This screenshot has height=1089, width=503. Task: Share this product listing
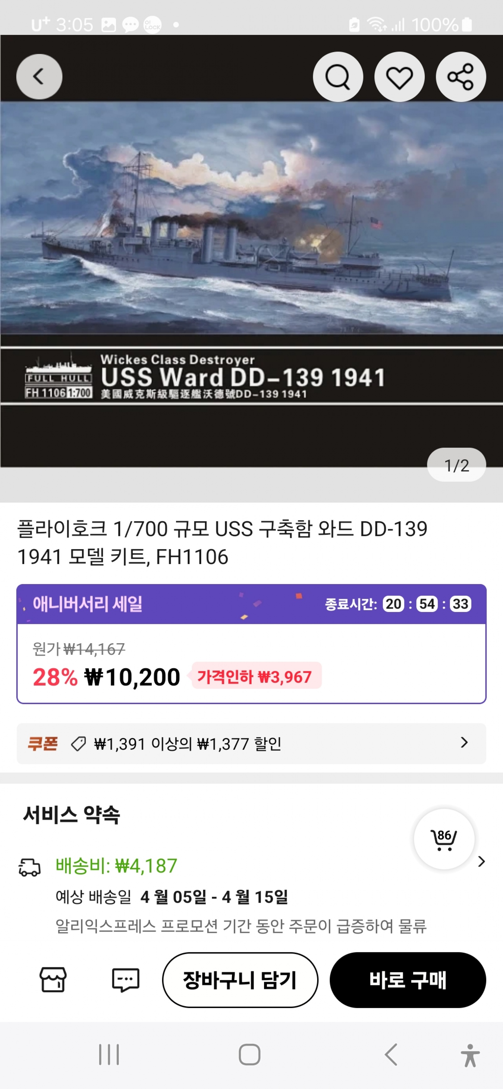461,77
